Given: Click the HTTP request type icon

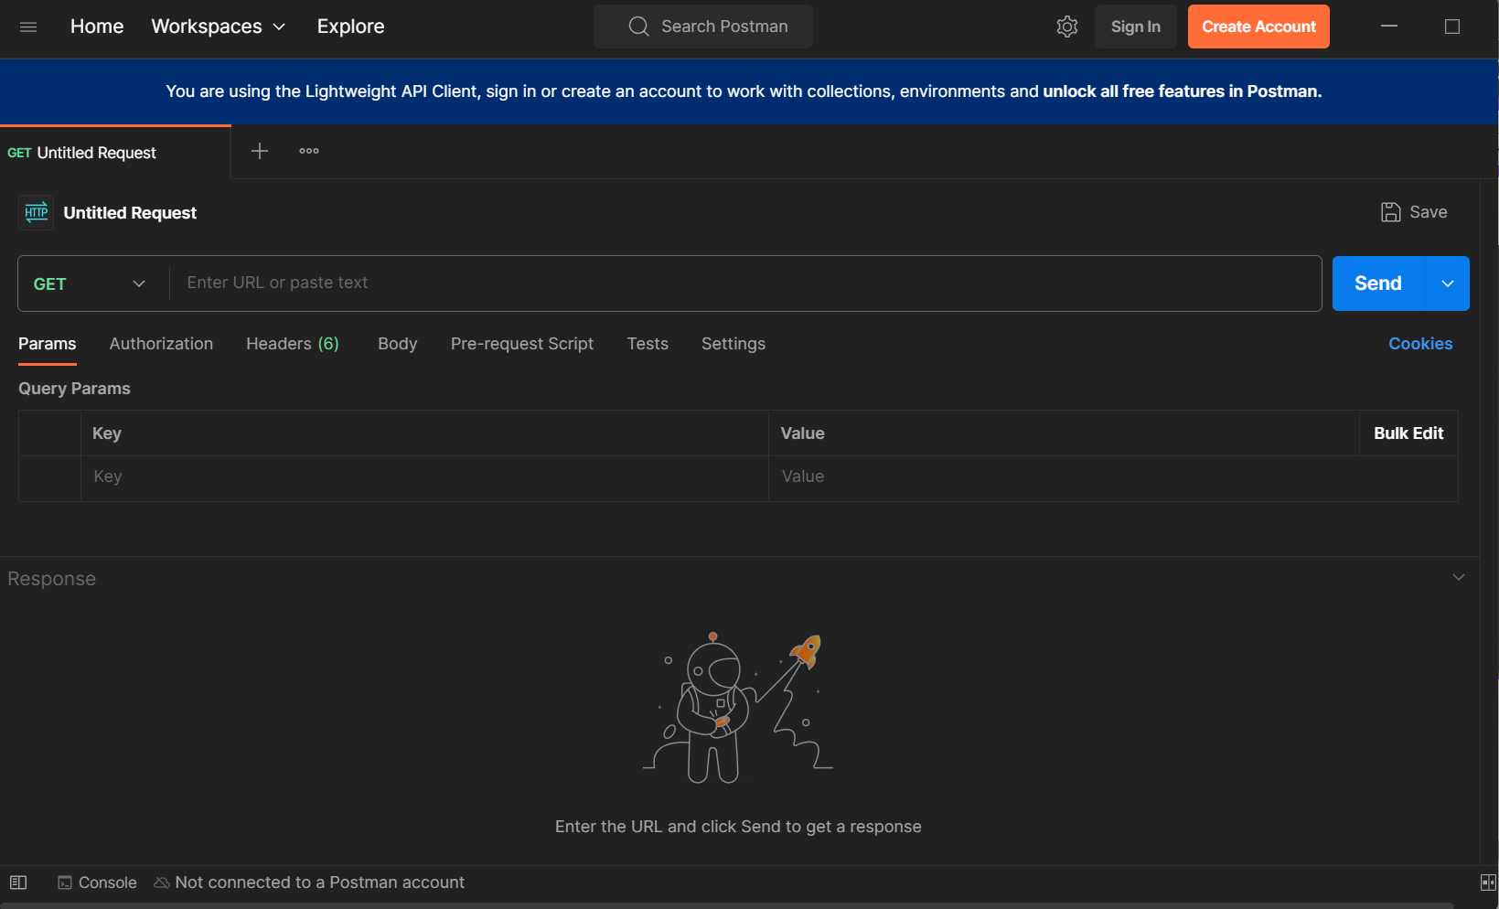Looking at the screenshot, I should 37,212.
